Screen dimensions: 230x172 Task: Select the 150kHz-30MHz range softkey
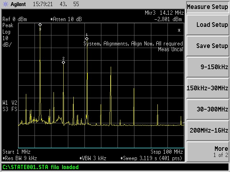208,88
